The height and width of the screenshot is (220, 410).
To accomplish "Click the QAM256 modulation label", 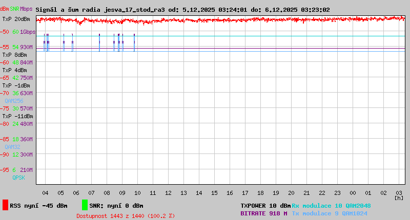I will (14, 101).
